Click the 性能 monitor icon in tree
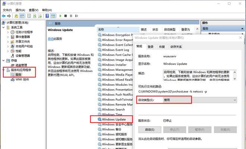Image resolution: width=246 pixels, height=149 pixels. pyautogui.click(x=13, y=51)
